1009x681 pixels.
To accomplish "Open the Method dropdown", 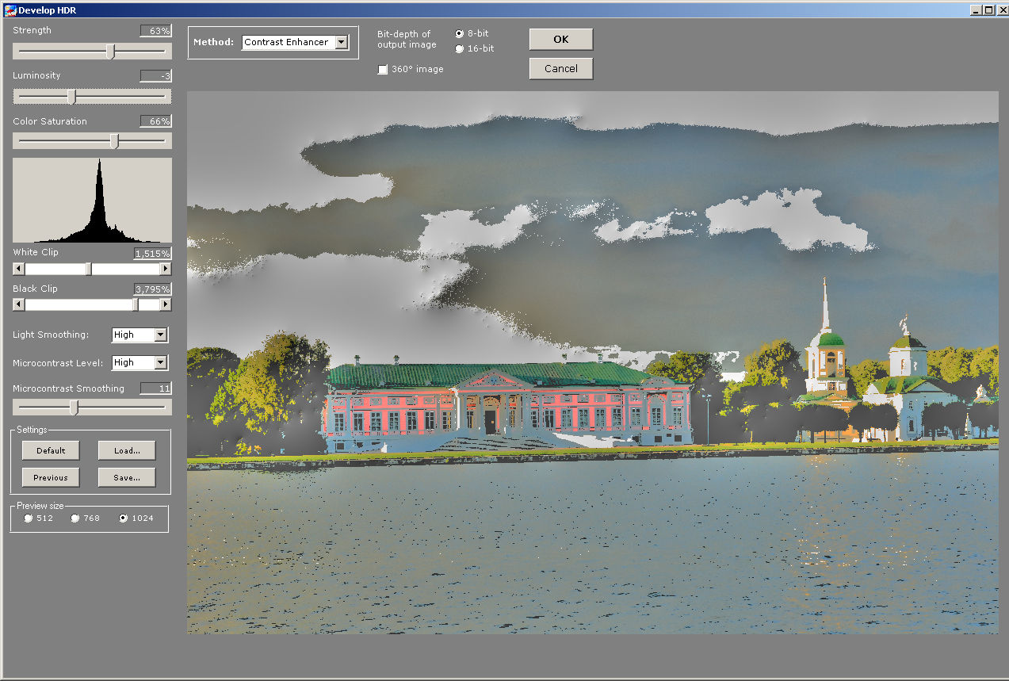I will pyautogui.click(x=342, y=43).
